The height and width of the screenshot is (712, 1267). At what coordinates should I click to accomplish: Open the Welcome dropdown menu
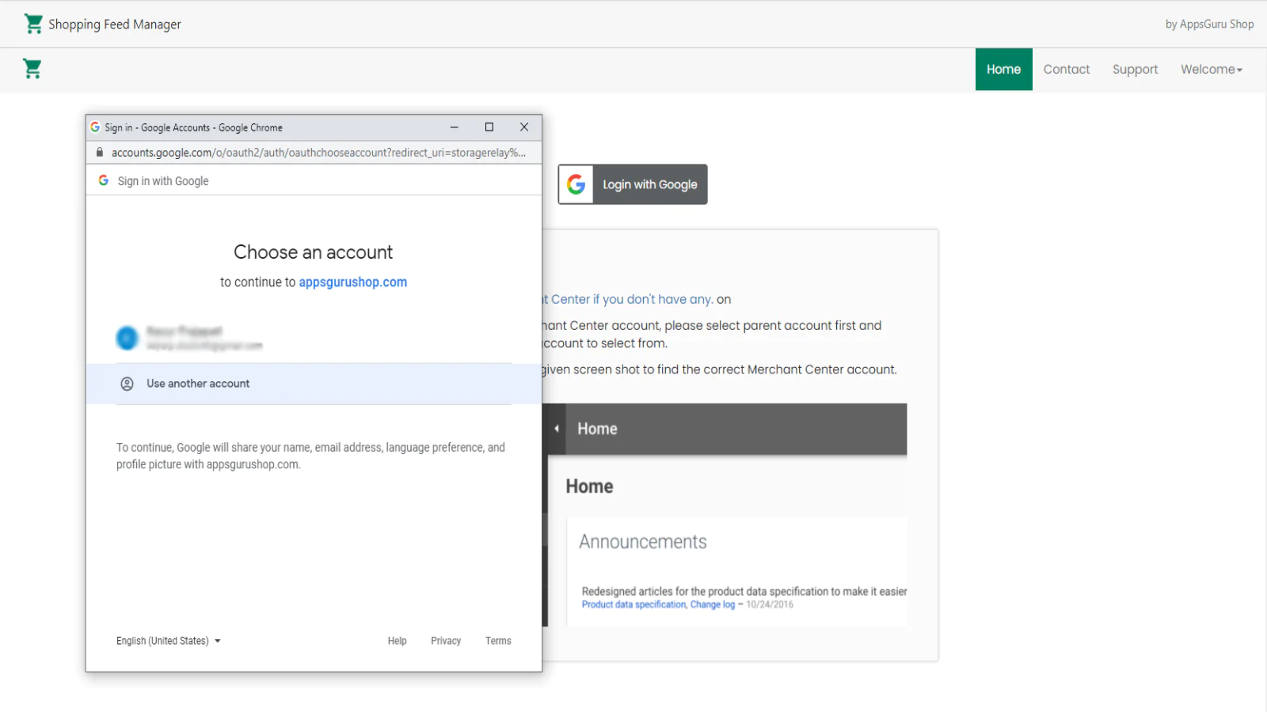1211,70
